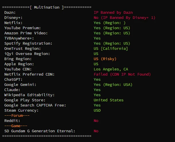Click the SD Gundam G Generation Eternal label
Viewport: 175px width, 142px height.
[x=40, y=131]
